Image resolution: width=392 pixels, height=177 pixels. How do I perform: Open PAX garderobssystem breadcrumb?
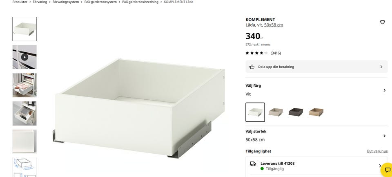coord(100,2)
